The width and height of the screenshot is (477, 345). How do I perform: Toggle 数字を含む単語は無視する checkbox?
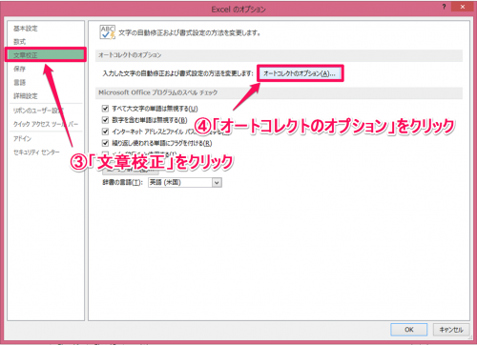105,120
